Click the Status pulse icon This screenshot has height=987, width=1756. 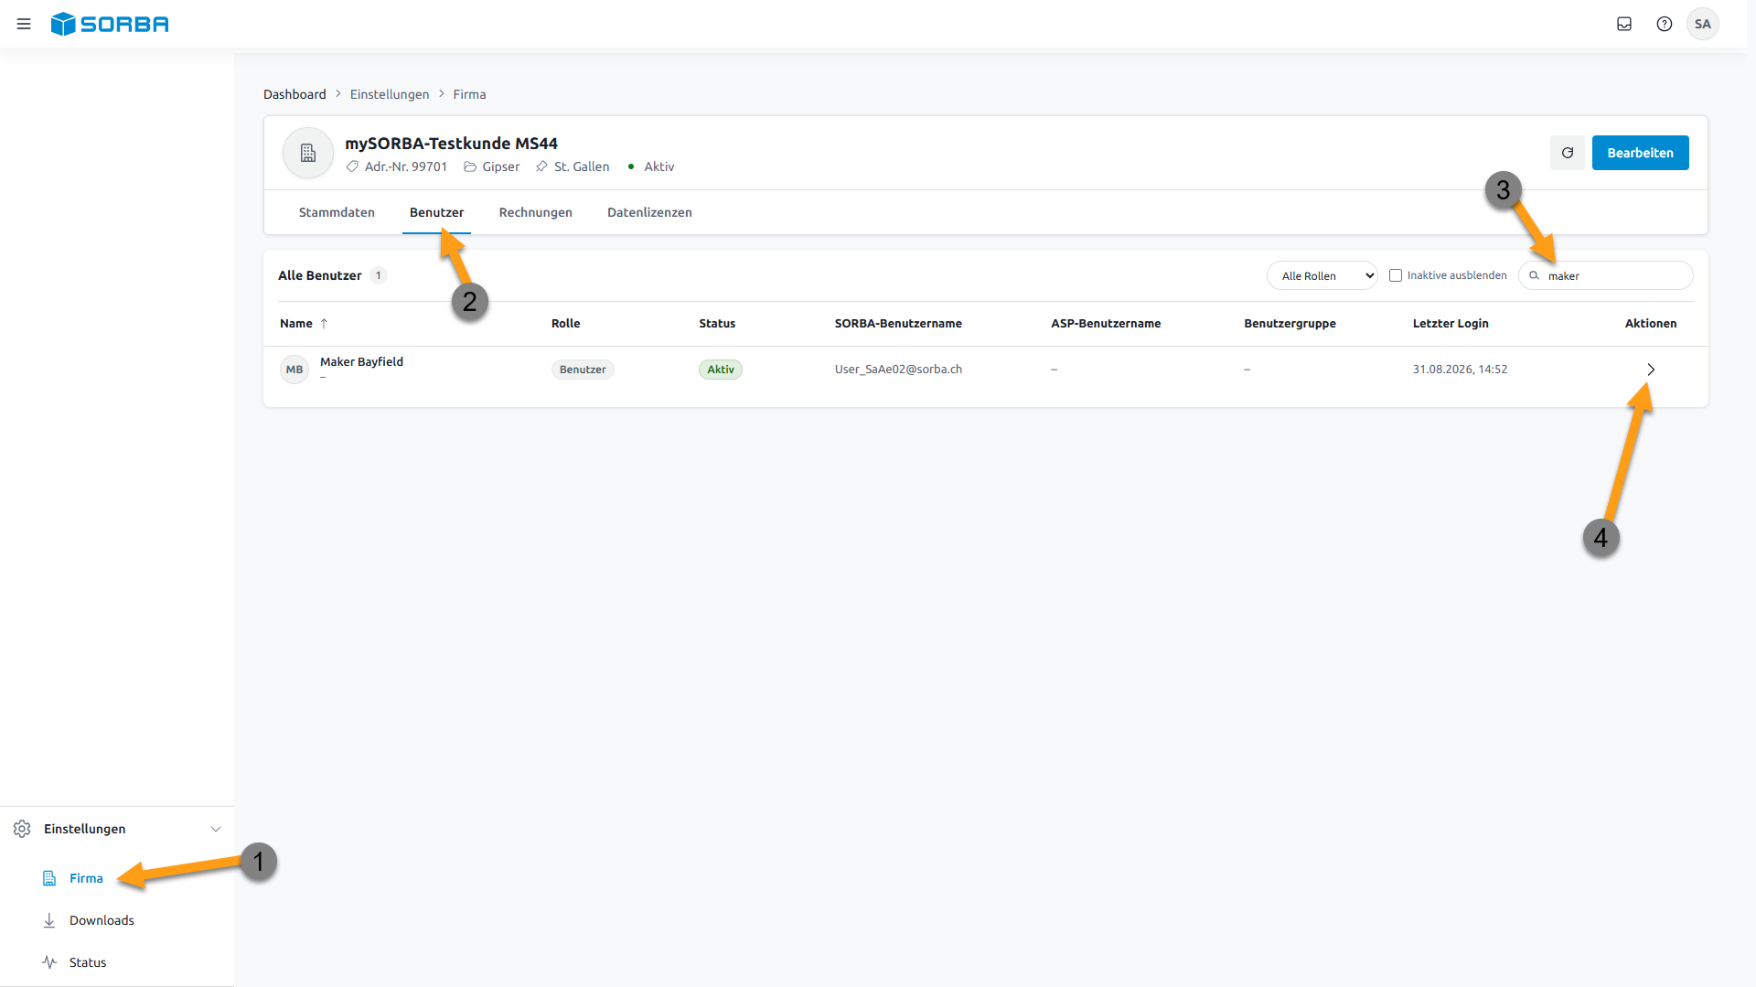(x=49, y=962)
